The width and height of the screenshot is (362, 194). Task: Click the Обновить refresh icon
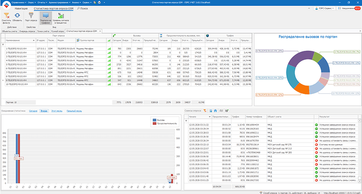pos(17,15)
